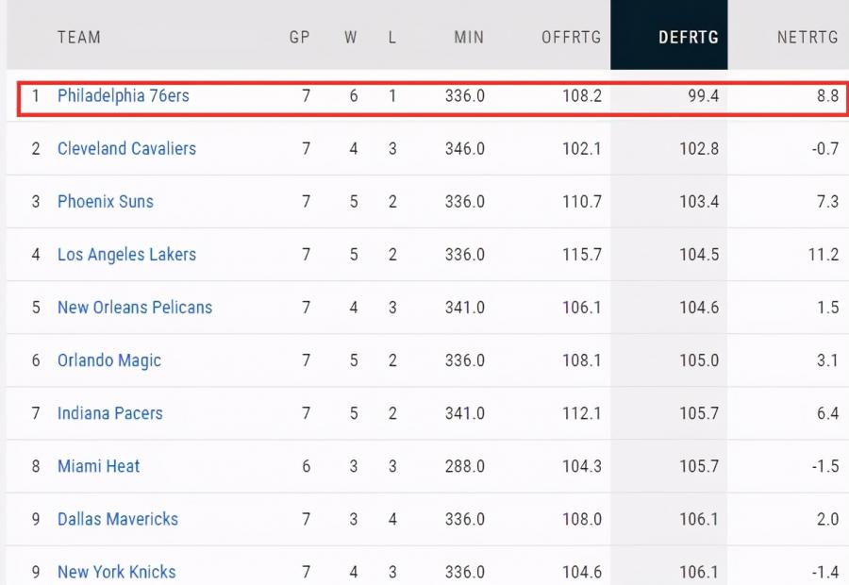Open the Cleveland Cavaliers team page
The image size is (849, 585).
[x=126, y=148]
